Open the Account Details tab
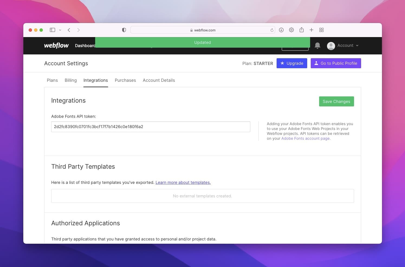This screenshot has height=267, width=405. pos(159,80)
